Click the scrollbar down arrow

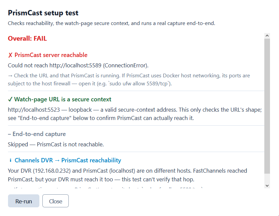[x=267, y=186]
